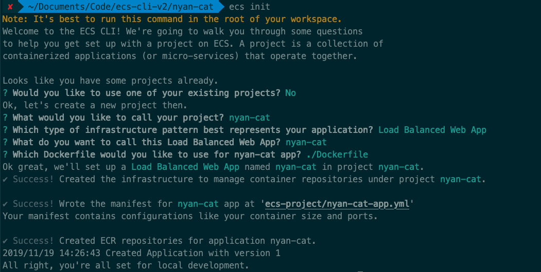Image resolution: width=541 pixels, height=272 pixels.
Task: Click the checkmark before 'Created ECR repositories'
Action: click(5, 241)
